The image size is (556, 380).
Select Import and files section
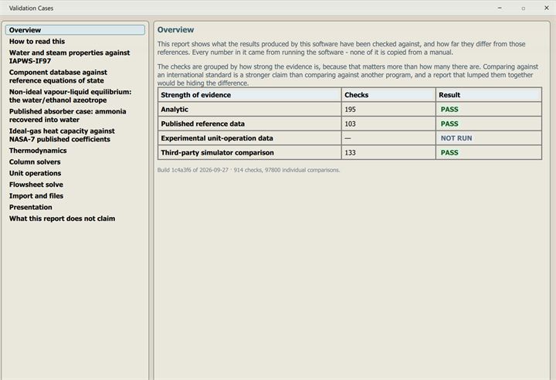(36, 196)
